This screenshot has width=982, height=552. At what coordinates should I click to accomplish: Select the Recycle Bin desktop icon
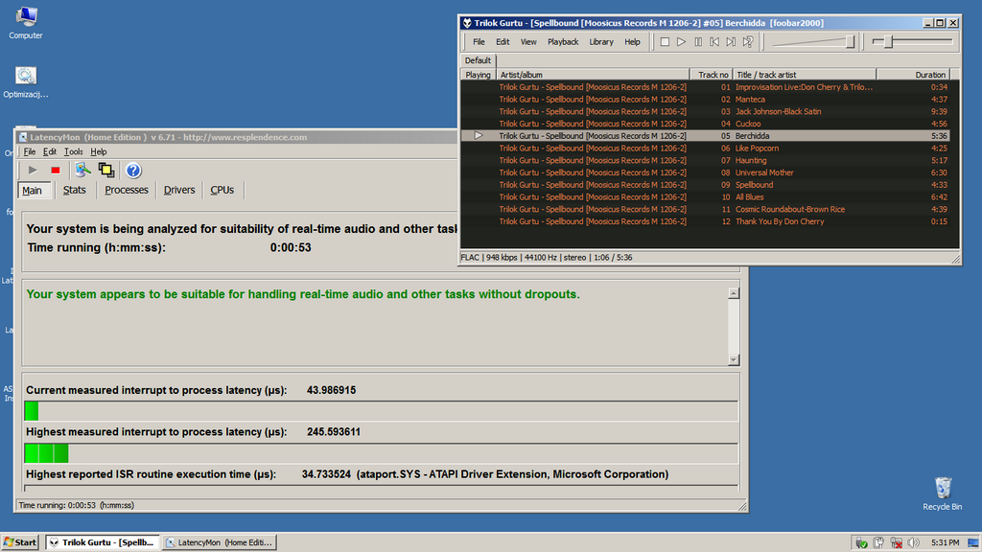pos(943,494)
